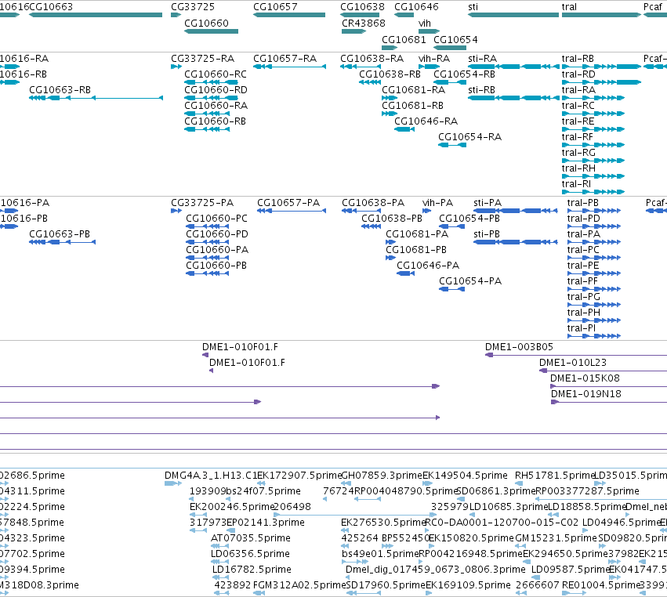Select the sti-PB protein label
This screenshot has width=667, height=597.
pos(487,234)
